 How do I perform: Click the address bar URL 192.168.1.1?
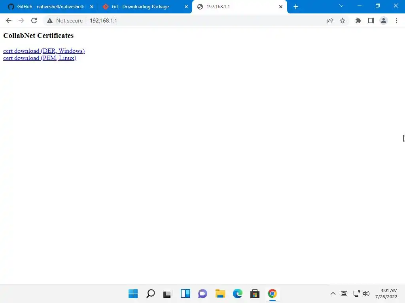pyautogui.click(x=103, y=21)
